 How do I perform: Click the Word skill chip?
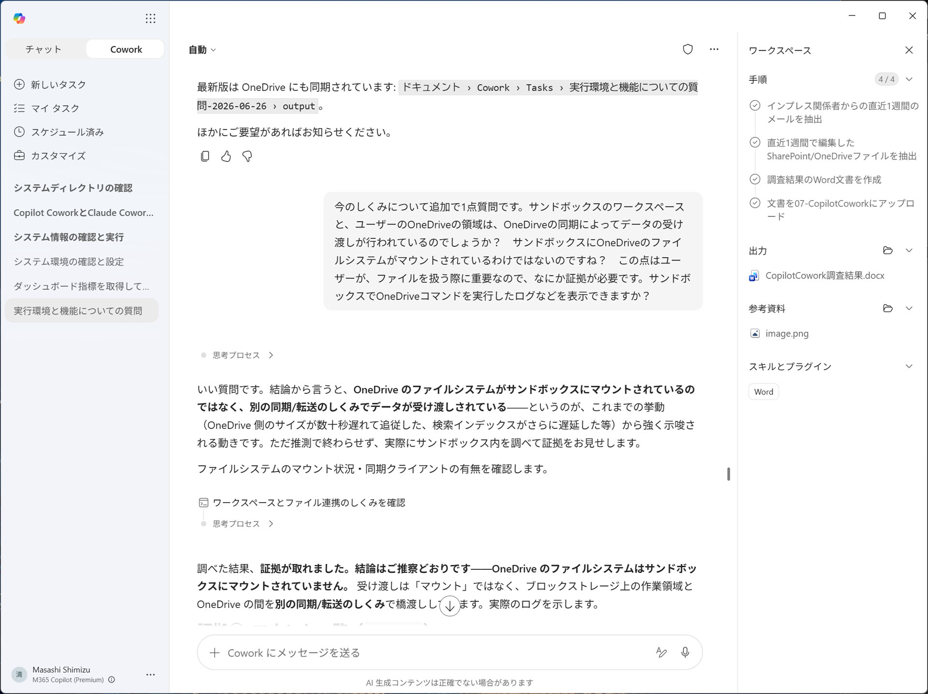[x=763, y=392]
